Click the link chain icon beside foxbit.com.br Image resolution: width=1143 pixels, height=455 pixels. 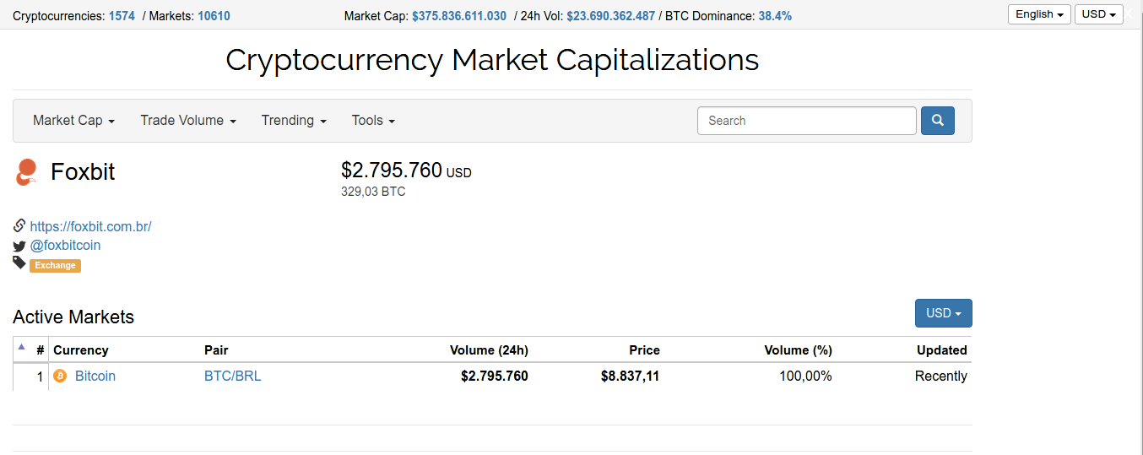pos(19,226)
